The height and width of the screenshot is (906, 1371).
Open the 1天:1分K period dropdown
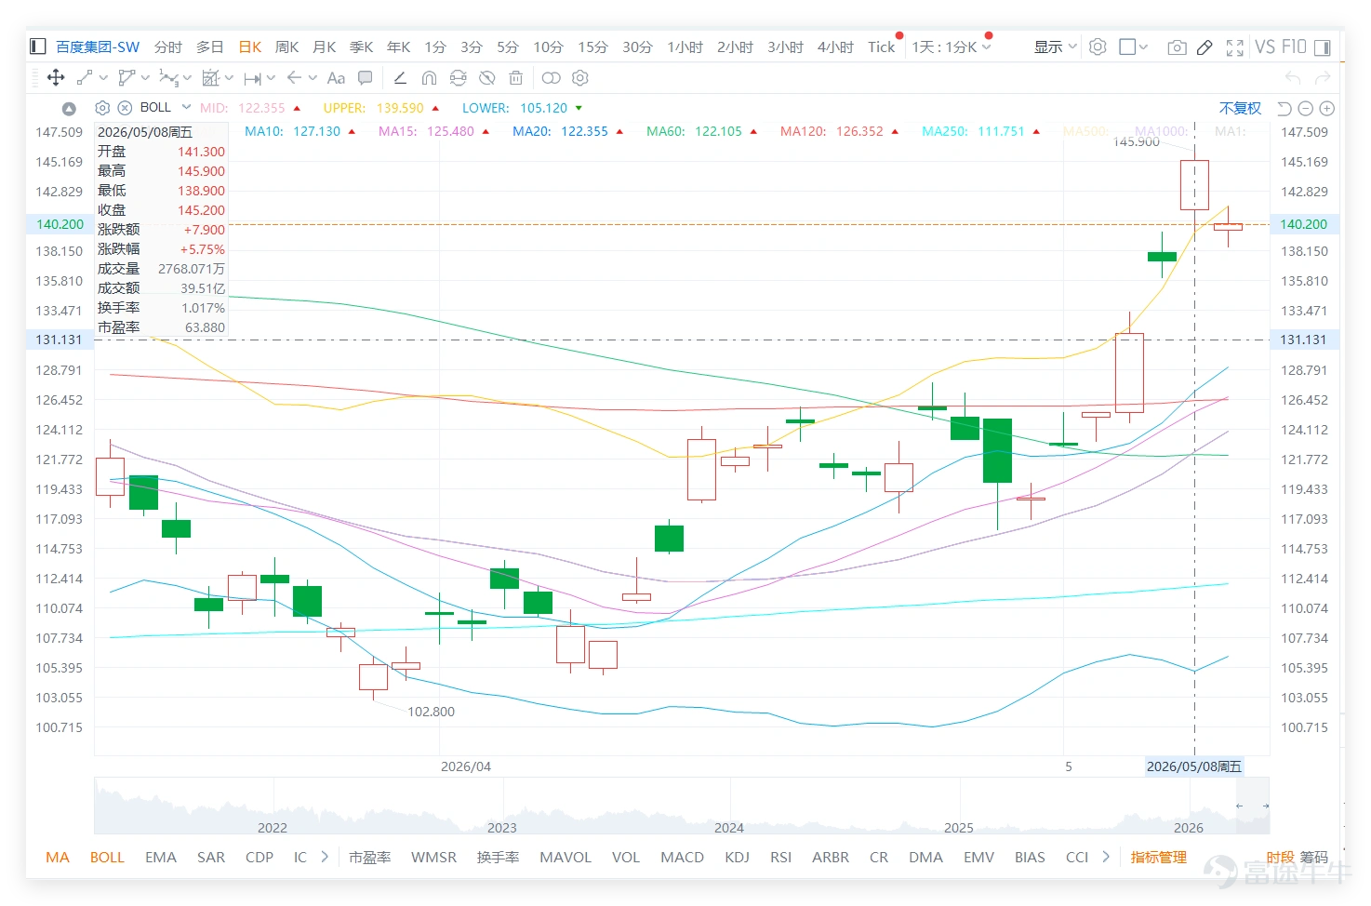pyautogui.click(x=952, y=47)
